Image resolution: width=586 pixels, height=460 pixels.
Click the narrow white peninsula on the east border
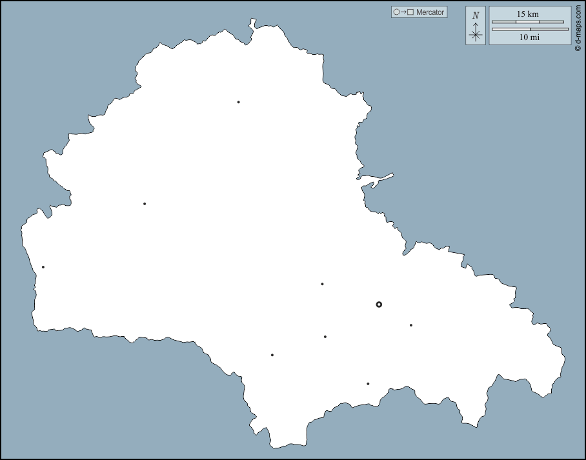378,177
